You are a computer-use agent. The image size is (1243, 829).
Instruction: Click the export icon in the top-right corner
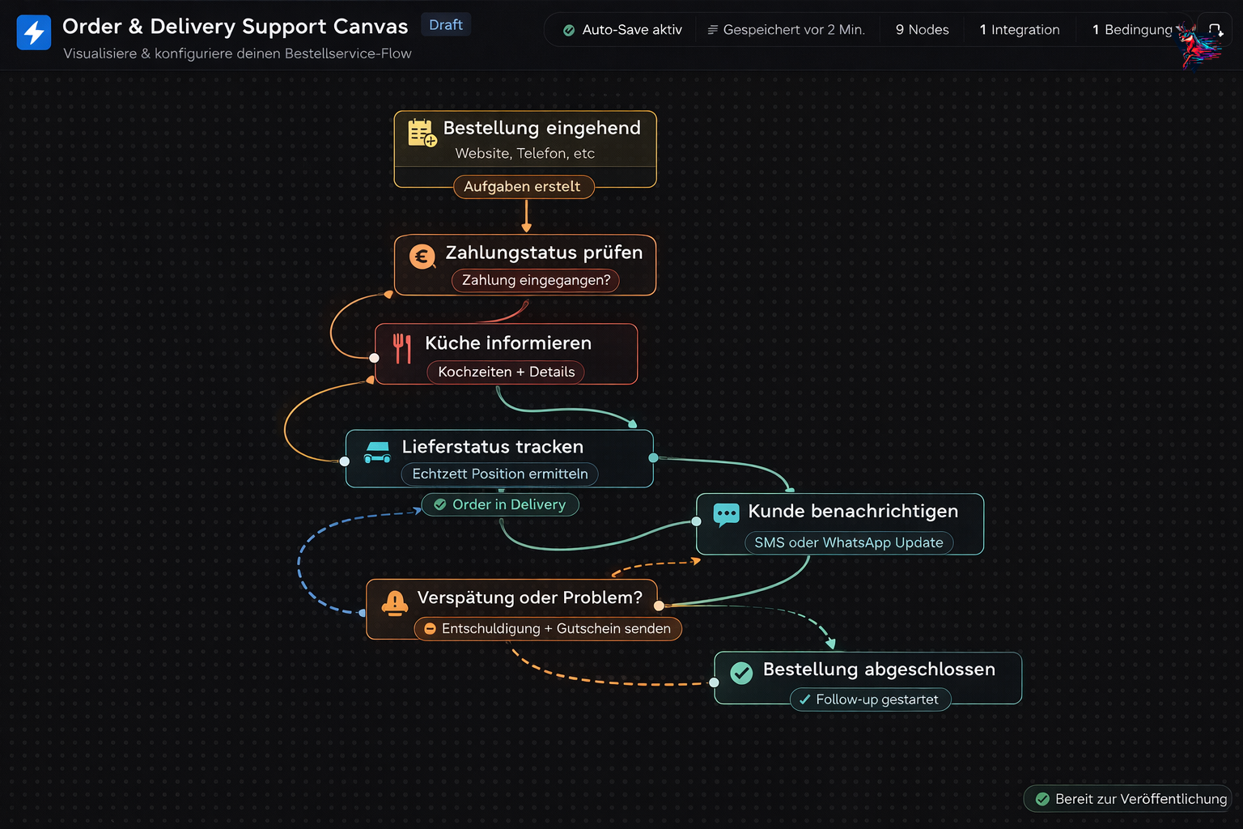click(1217, 29)
